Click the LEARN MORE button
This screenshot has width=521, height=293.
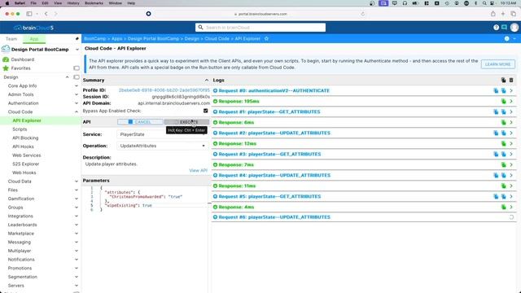point(497,64)
